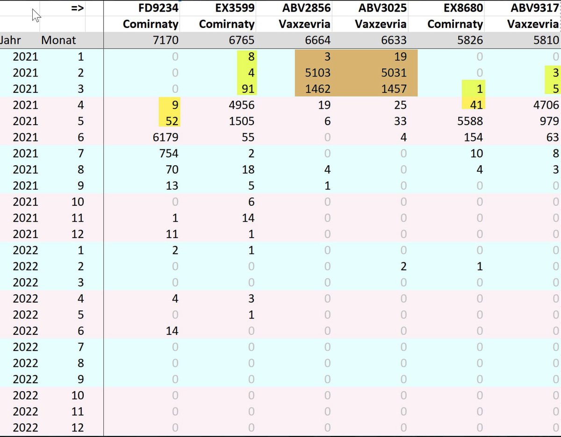Select yellow highlighted cell 91
Screen dimensions: 561x437
pos(248,89)
